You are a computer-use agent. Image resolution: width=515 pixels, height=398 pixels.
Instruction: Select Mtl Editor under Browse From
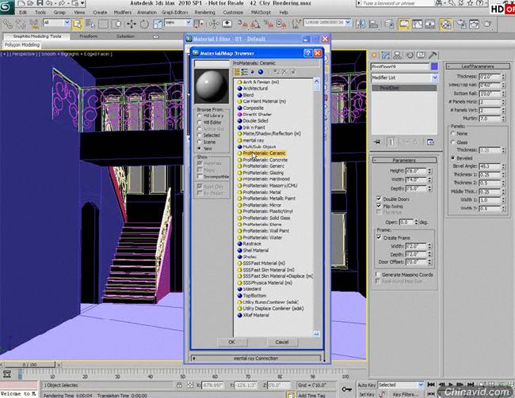(x=200, y=123)
